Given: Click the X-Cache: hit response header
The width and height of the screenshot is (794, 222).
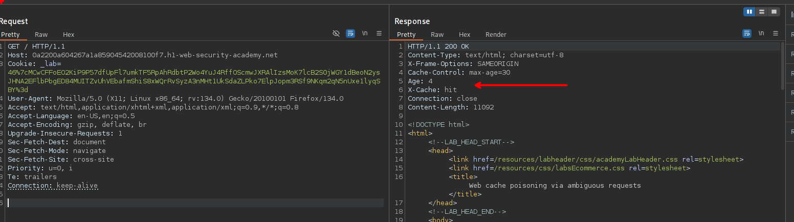Looking at the screenshot, I should (x=432, y=90).
